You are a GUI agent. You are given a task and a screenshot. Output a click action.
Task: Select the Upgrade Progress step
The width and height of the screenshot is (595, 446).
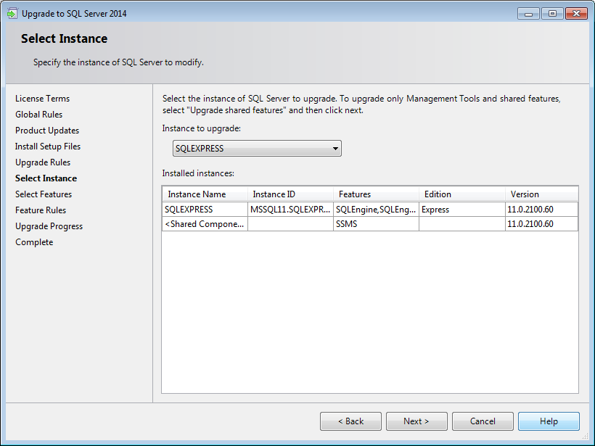point(49,226)
